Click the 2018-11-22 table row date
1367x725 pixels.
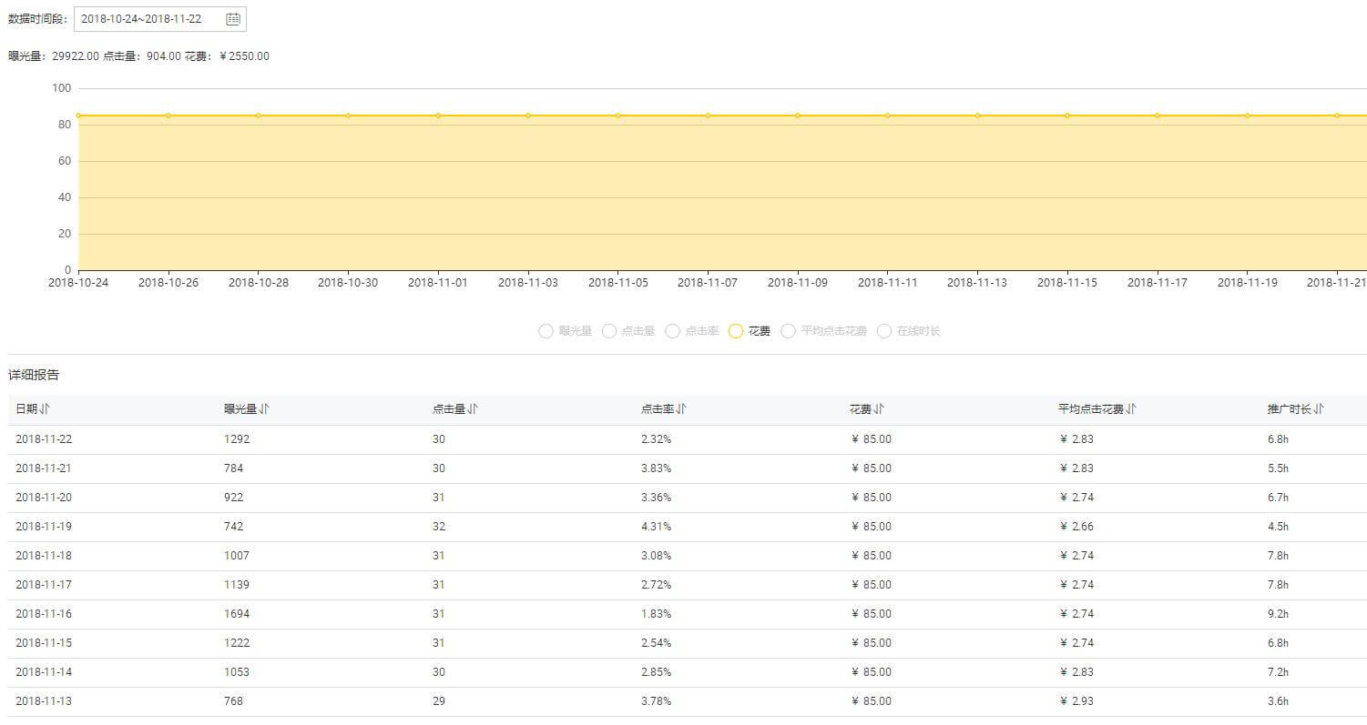(44, 439)
